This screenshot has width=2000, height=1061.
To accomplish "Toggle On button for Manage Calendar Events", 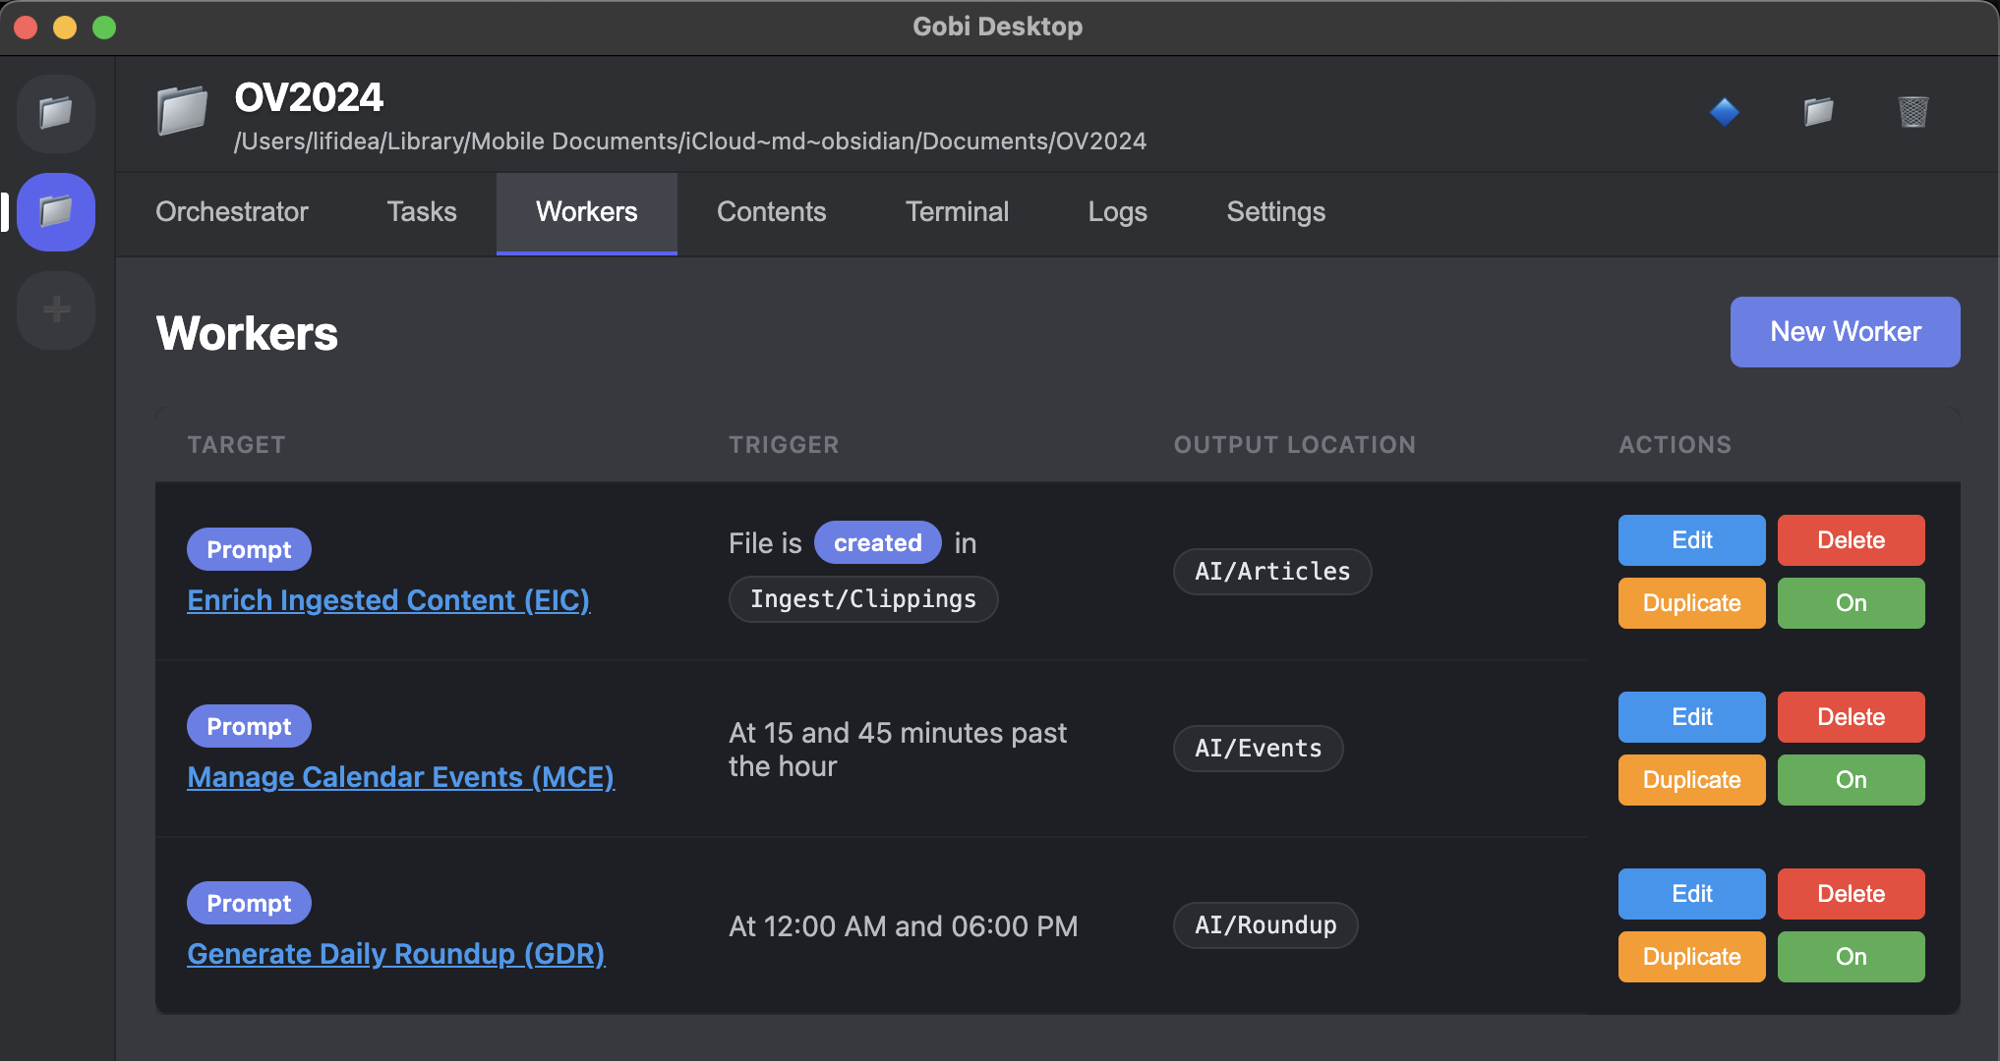I will coord(1851,780).
